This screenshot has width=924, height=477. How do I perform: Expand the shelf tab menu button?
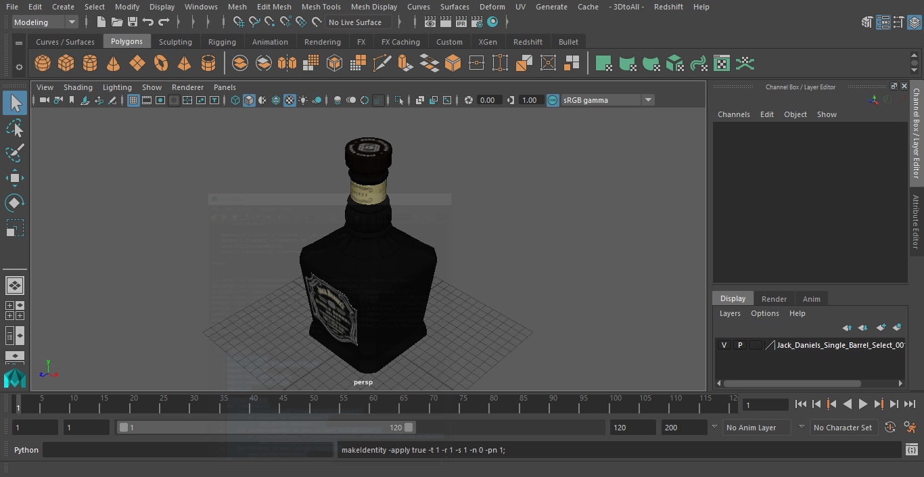point(19,42)
